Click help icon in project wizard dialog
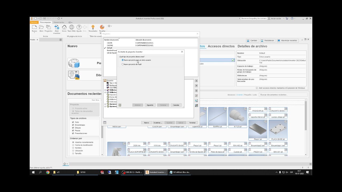Screen dimensions: 342x192 (x=120, y=105)
